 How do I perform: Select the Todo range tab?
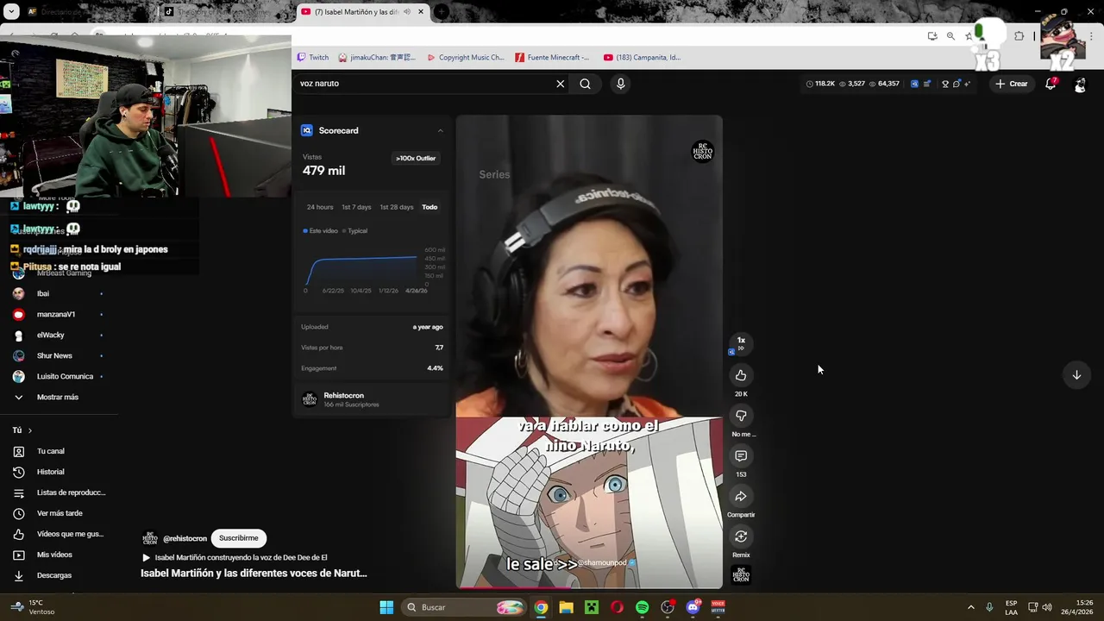pyautogui.click(x=430, y=207)
